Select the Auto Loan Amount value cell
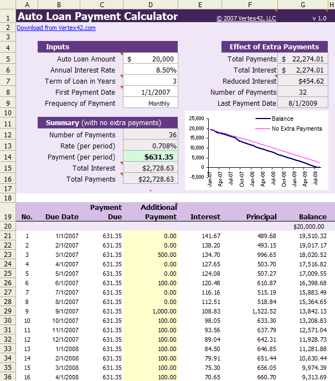The width and height of the screenshot is (335, 381). pyautogui.click(x=150, y=59)
